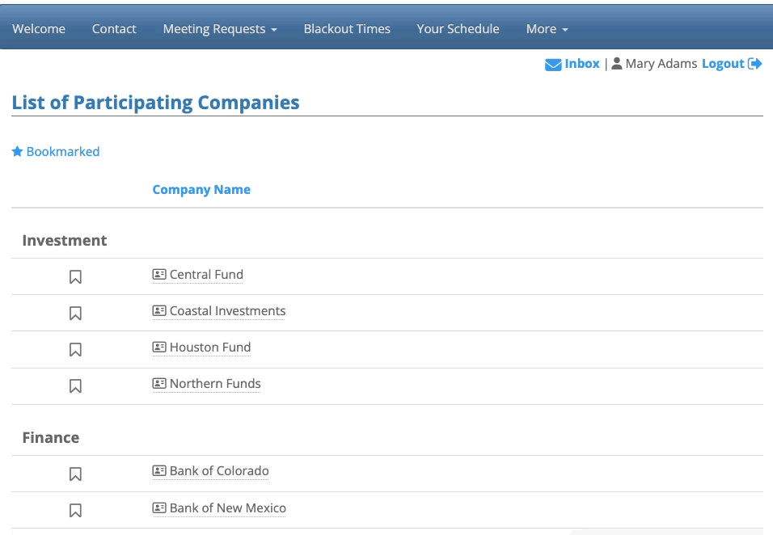The image size is (773, 535).
Task: Bookmark Central Fund
Action: click(x=75, y=277)
